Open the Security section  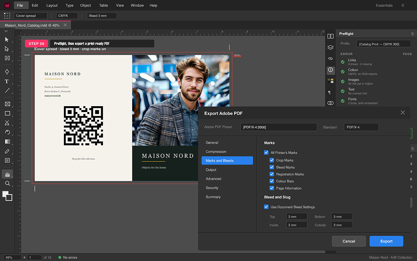227,188
